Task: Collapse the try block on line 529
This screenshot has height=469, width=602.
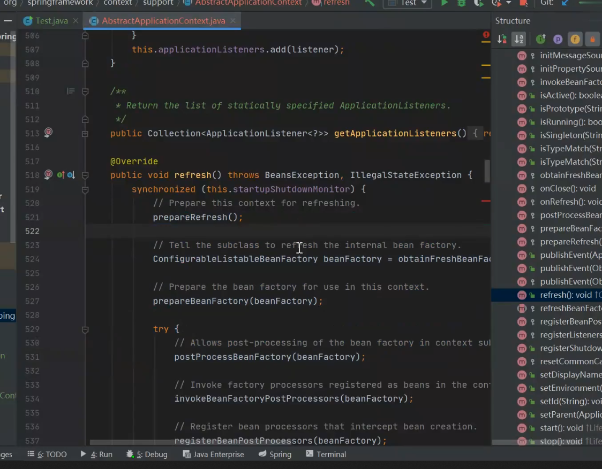Action: click(85, 329)
